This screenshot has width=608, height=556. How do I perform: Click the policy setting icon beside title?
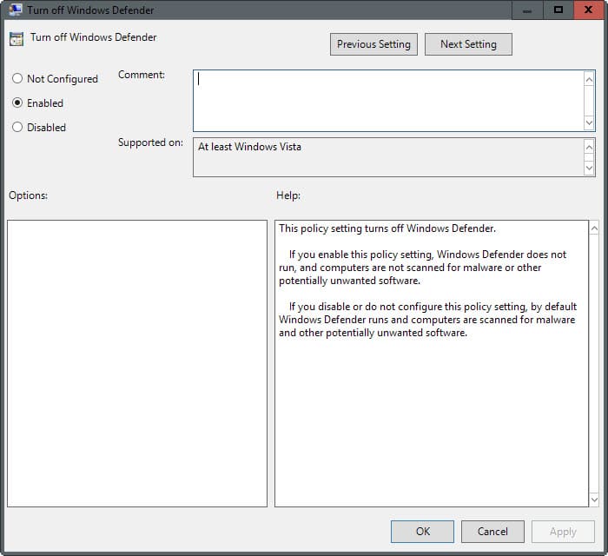click(x=17, y=39)
